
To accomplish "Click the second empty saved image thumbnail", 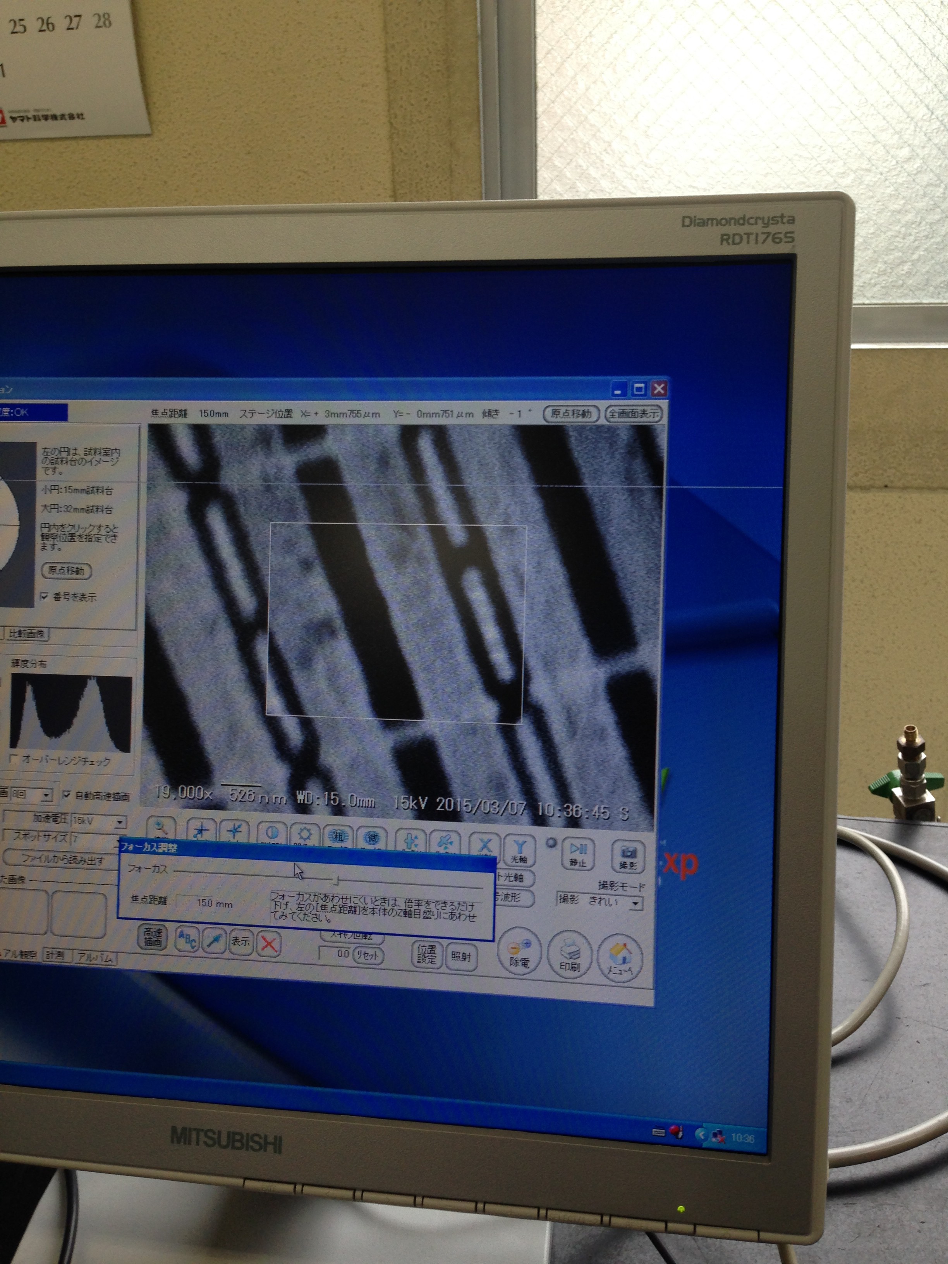I will [78, 915].
